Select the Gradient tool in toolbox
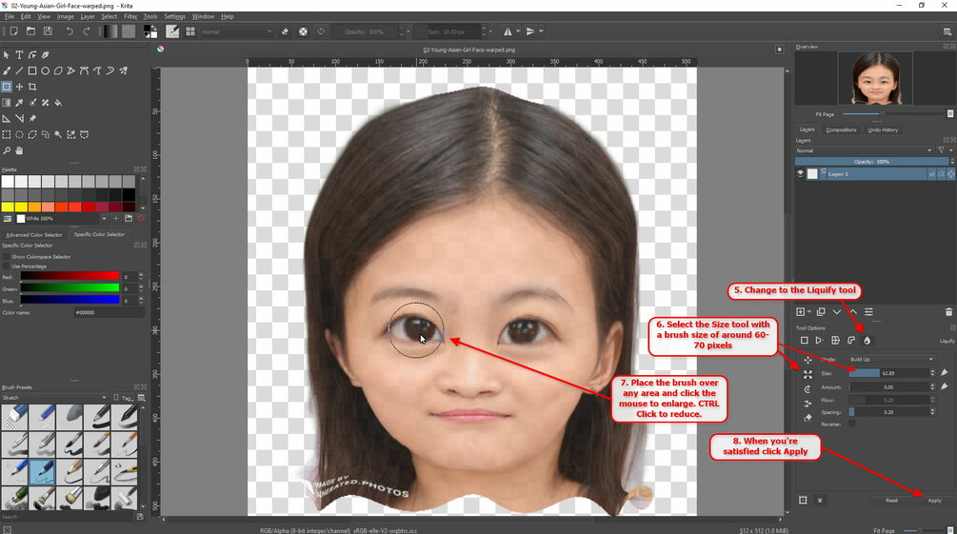 [x=6, y=103]
